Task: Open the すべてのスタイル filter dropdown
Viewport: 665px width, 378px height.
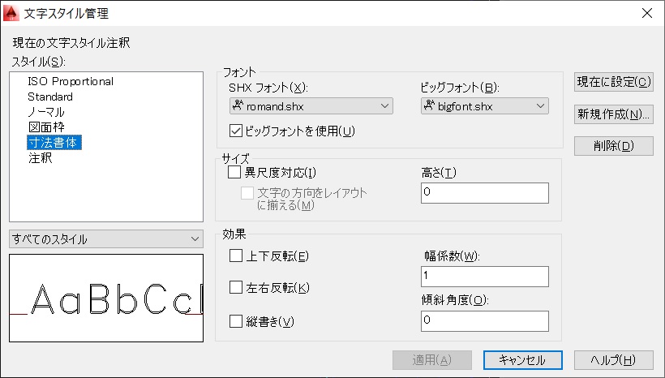Action: (106, 239)
